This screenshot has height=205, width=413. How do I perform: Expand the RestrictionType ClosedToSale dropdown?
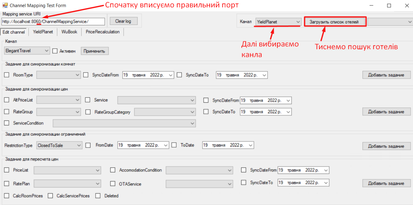59,145
